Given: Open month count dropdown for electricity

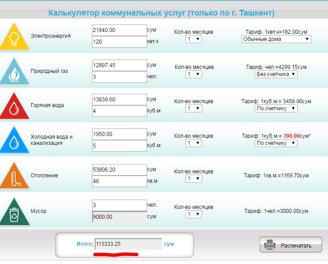Looking at the screenshot, I should (194, 39).
